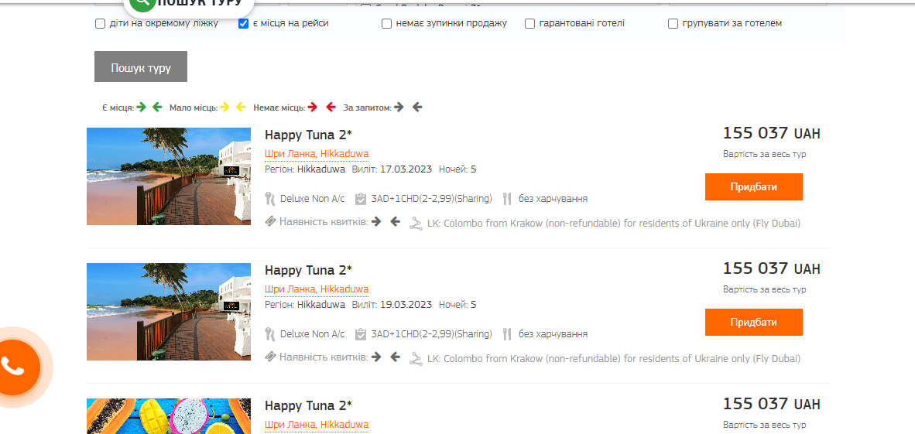Click yellow left arrow in 'Мало місць' legend
Image resolution: width=915 pixels, height=434 pixels.
point(241,108)
